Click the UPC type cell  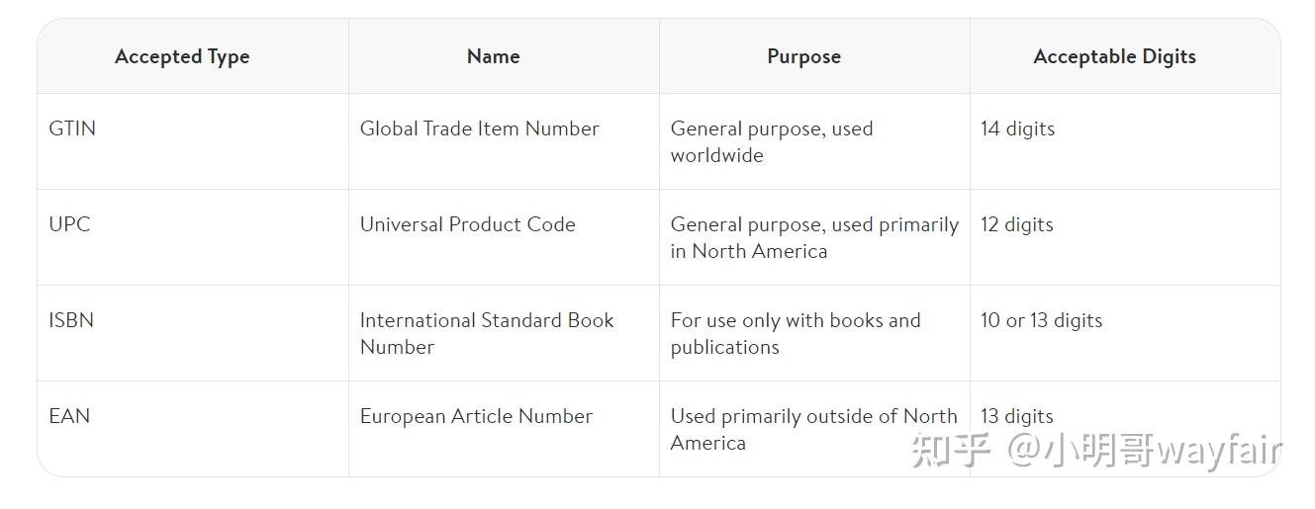pos(69,224)
